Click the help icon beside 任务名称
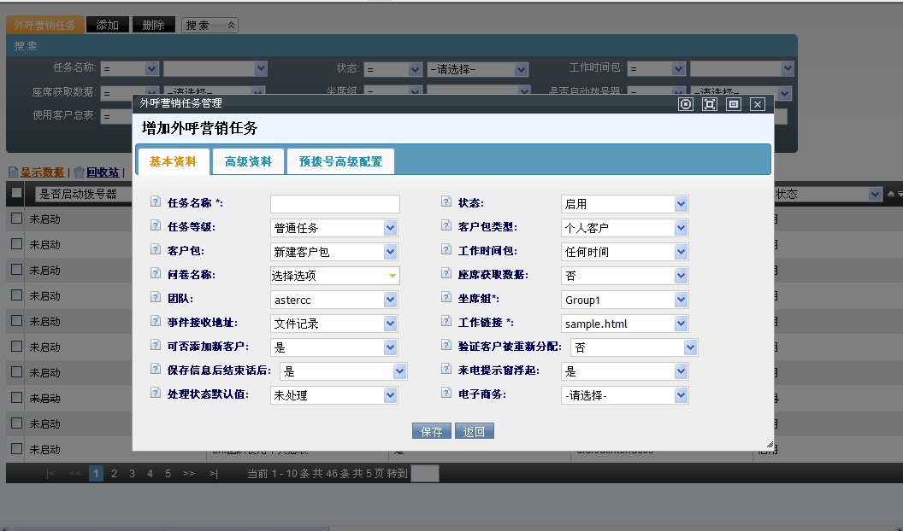The height and width of the screenshot is (531, 903). (x=156, y=202)
